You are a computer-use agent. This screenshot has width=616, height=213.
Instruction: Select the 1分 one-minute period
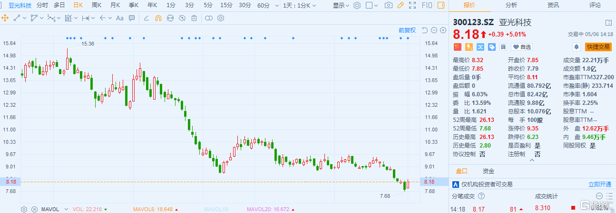171,5
